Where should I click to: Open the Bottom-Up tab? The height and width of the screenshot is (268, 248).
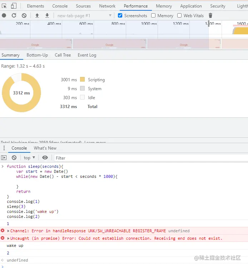point(37,55)
